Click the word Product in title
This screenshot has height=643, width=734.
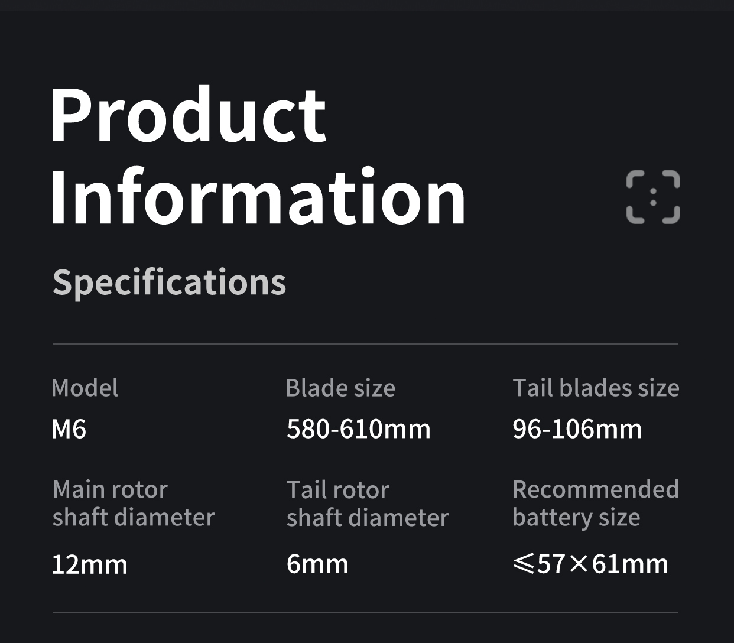[x=188, y=115]
